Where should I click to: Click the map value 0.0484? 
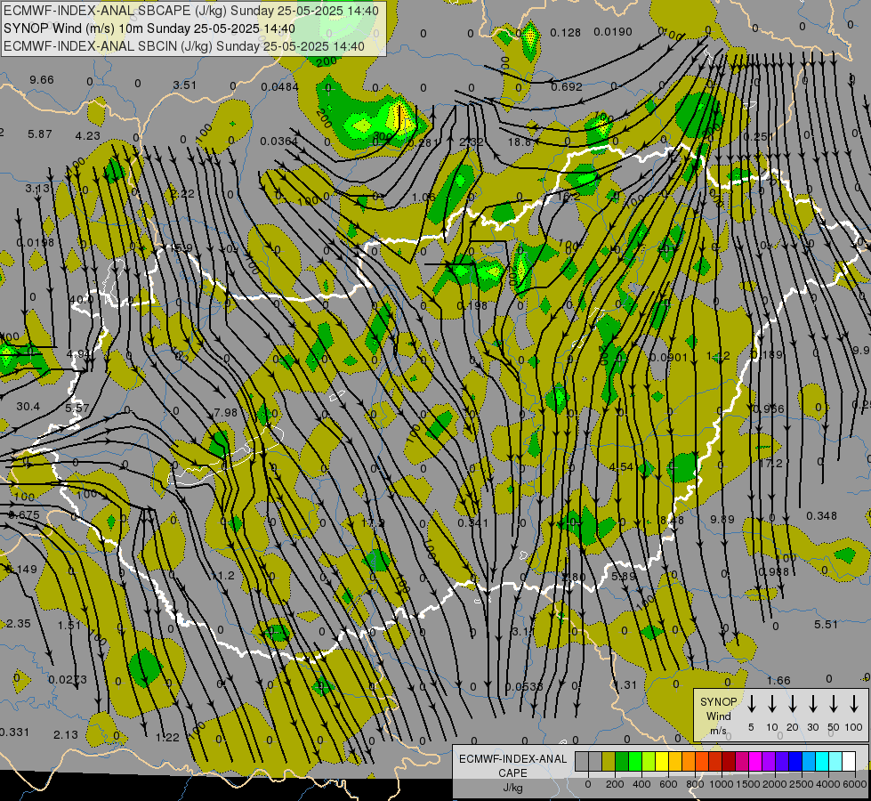click(280, 87)
